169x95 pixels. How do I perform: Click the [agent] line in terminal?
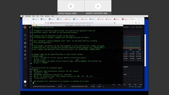pos(35,69)
